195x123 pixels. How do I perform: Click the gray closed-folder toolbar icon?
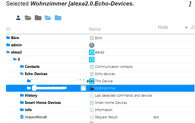pos(38,18)
